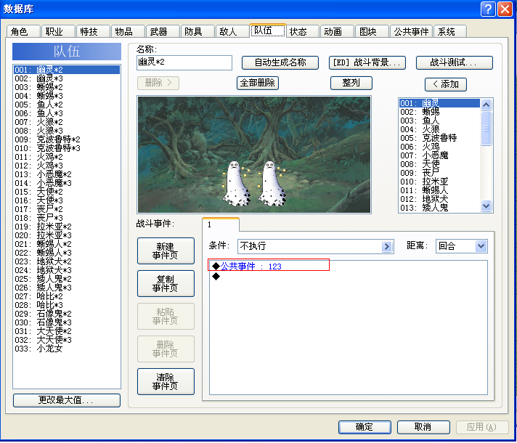The image size is (517, 443).
Task: Click the help question mark icon
Action: click(x=488, y=9)
